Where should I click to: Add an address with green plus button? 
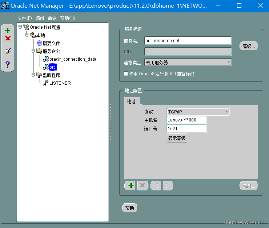coord(131,185)
